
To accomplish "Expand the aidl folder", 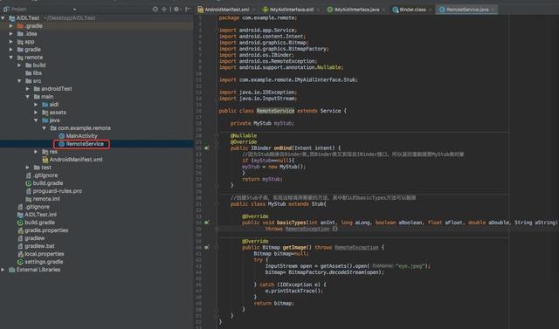I will tap(36, 105).
